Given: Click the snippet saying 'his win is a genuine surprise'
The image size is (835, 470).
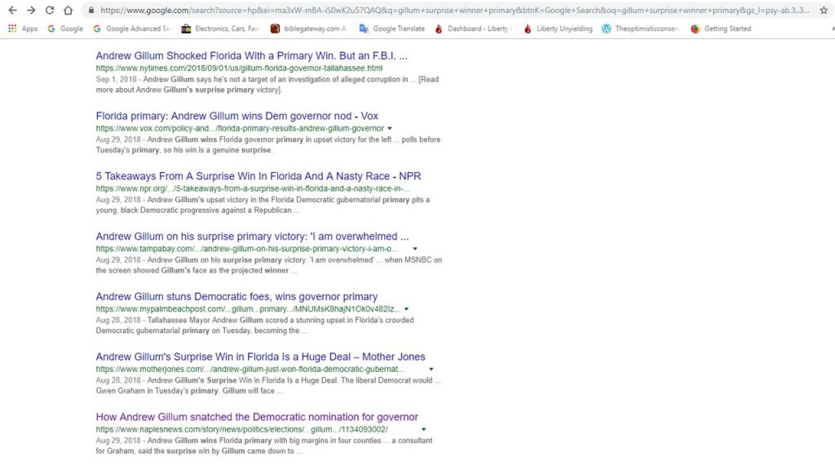Looking at the screenshot, I should (268, 145).
